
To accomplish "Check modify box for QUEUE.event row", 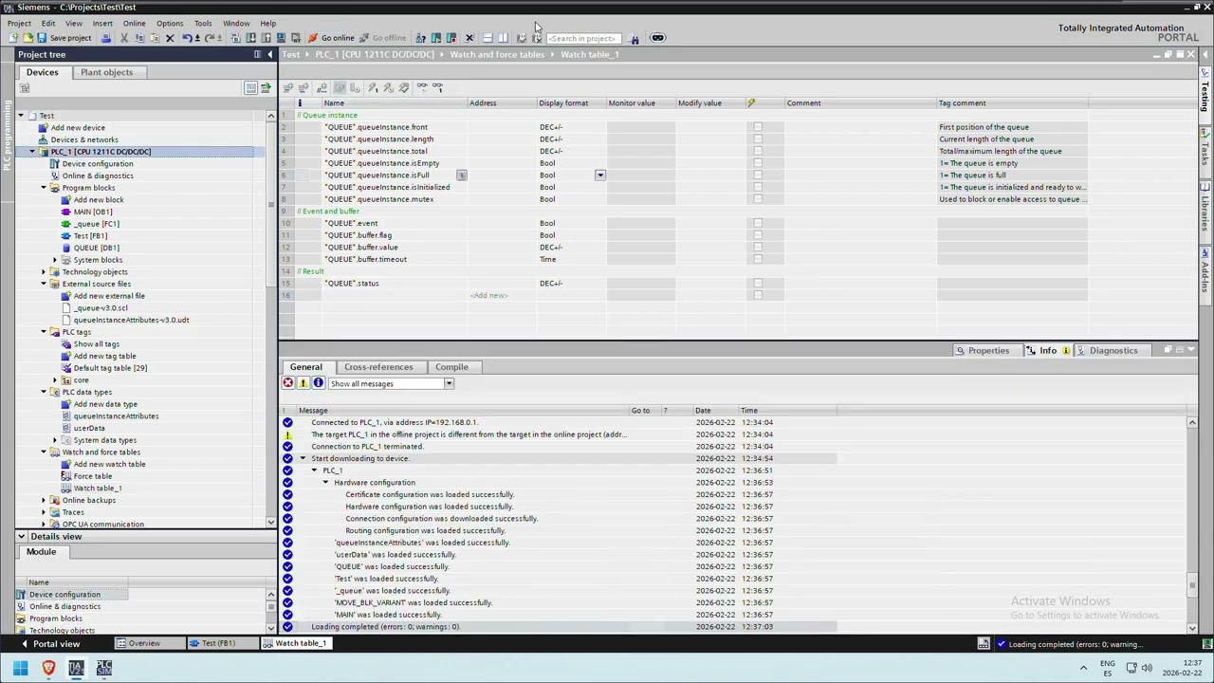I will (757, 223).
